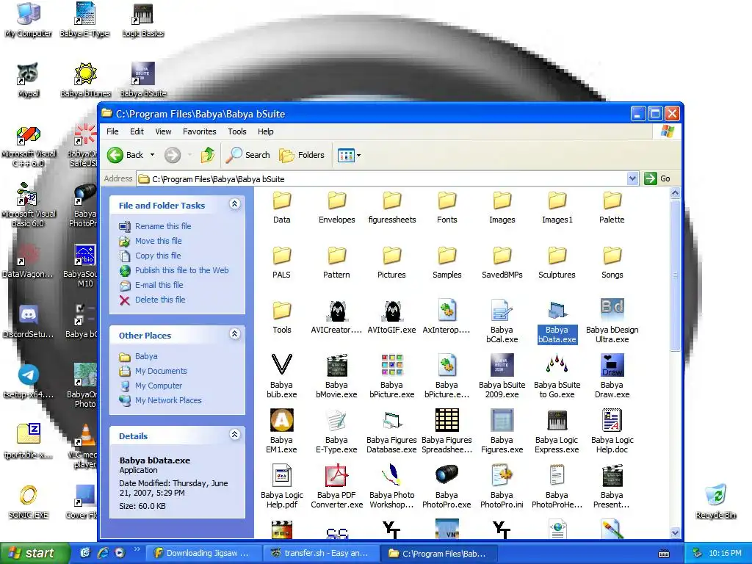
Task: Go to My Documents in Other Places
Action: point(161,371)
